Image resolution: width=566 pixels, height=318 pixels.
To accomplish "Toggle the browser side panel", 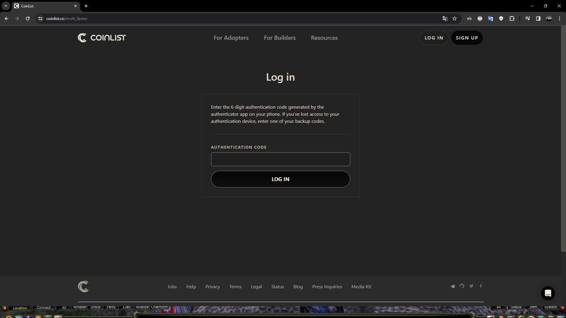I will click(x=538, y=18).
